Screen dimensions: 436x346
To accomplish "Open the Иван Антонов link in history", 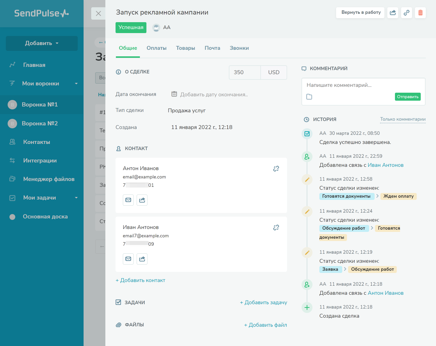I will [385, 165].
